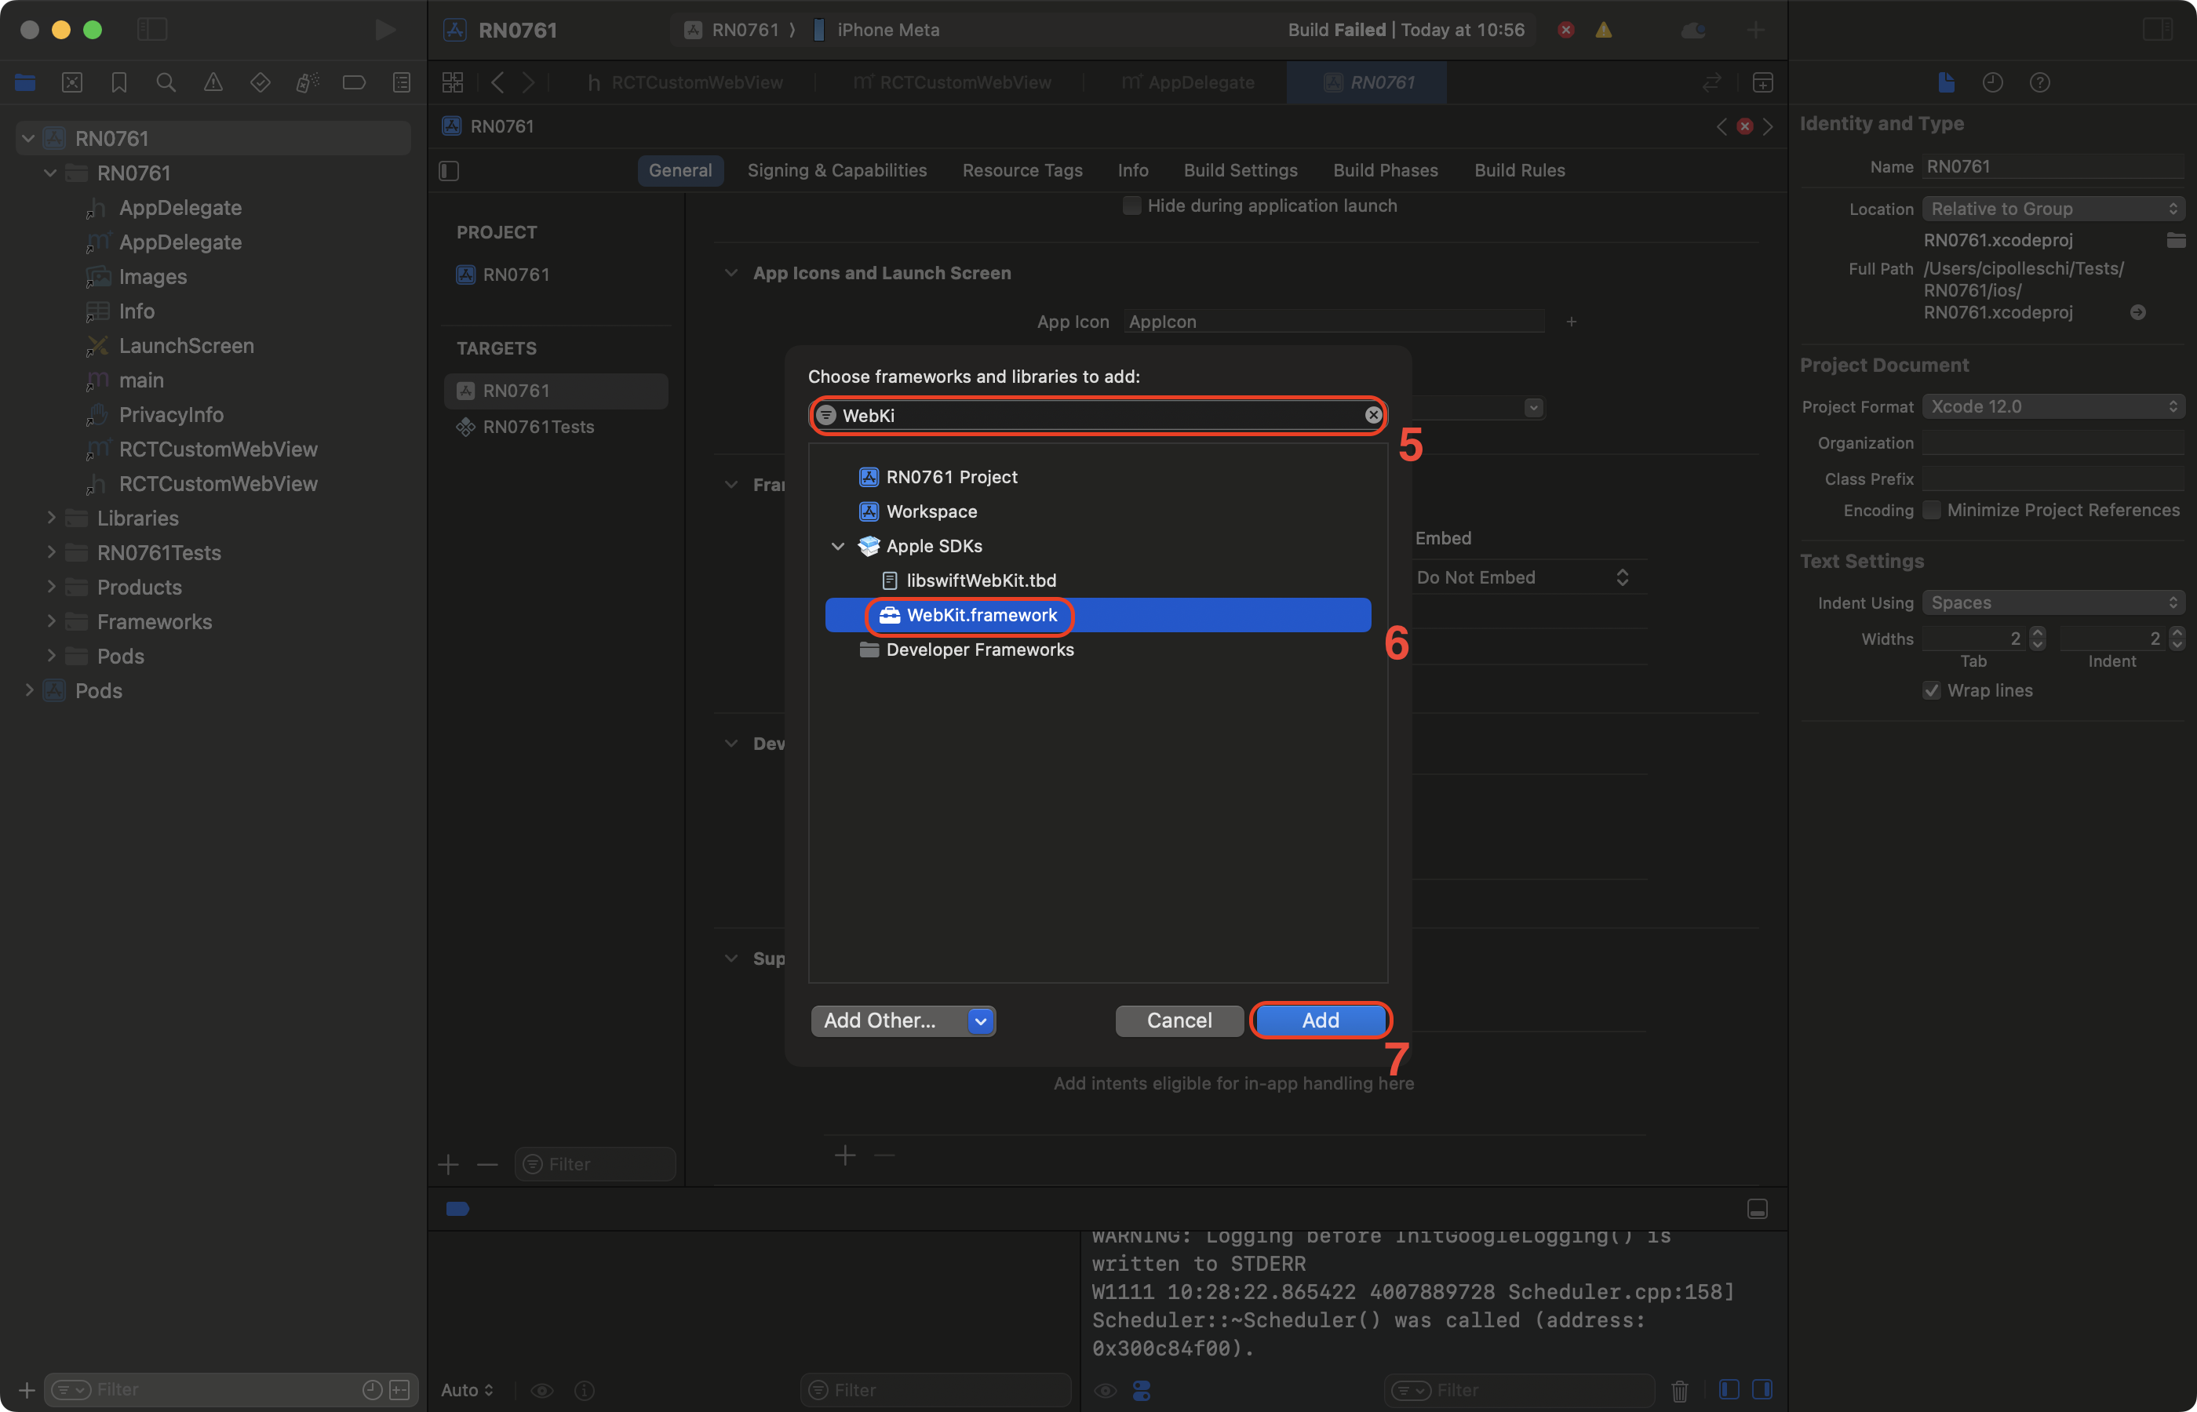Open the Bookmark navigator icon
This screenshot has height=1412, width=2197.
pyautogui.click(x=119, y=82)
